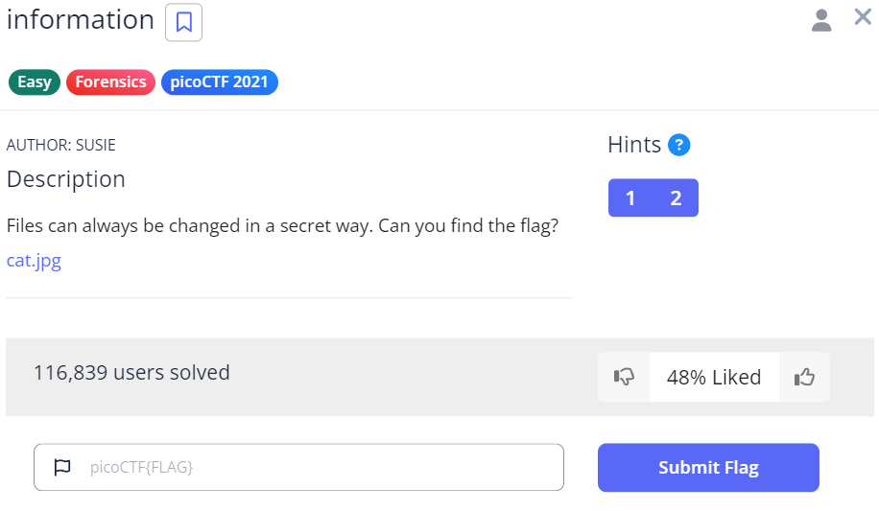Select the picoCTF 2021 tag

(220, 82)
